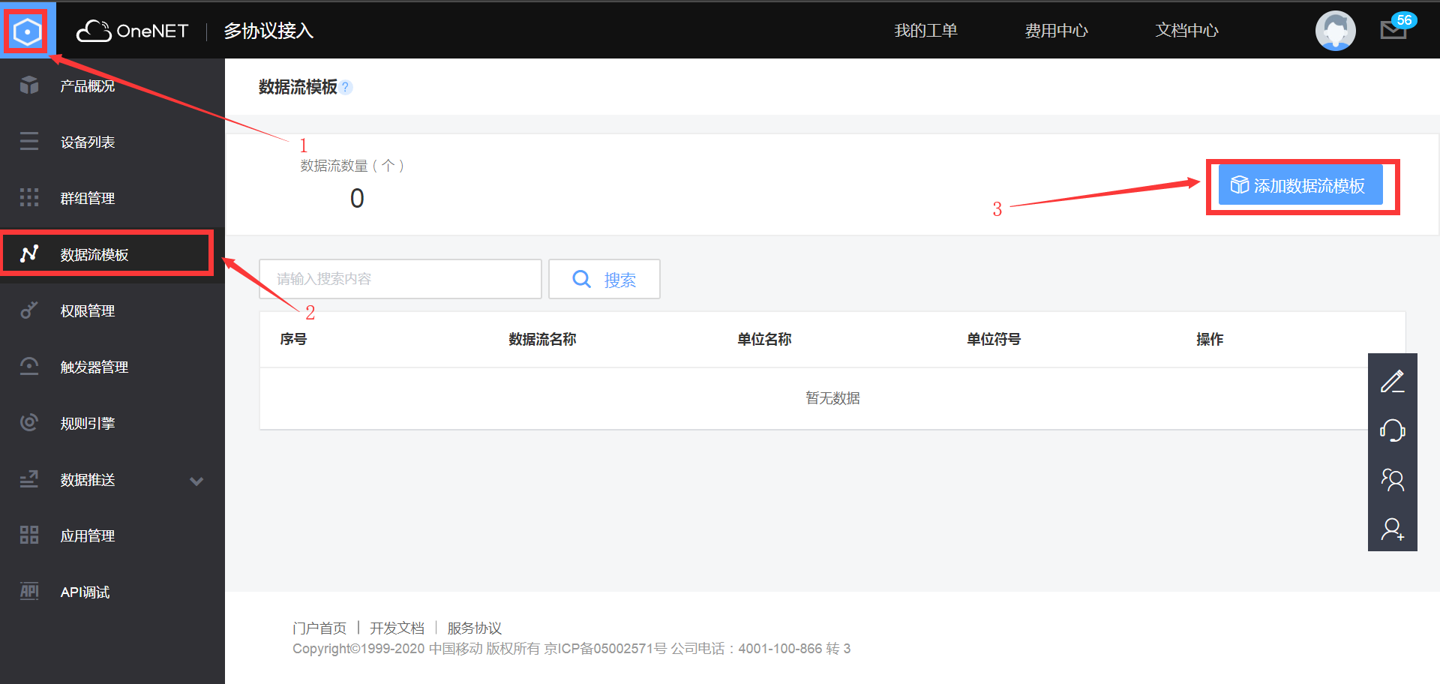Click the 开发文档 footer link
The image size is (1440, 684).
[397, 628]
